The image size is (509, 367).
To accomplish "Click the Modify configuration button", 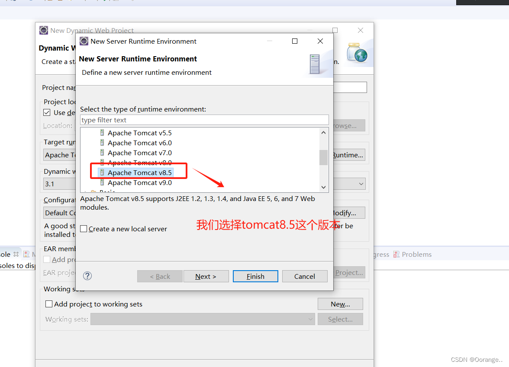I will click(x=349, y=213).
